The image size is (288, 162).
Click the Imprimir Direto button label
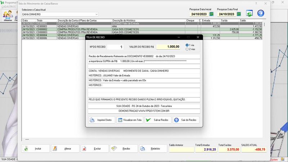(x=104, y=120)
